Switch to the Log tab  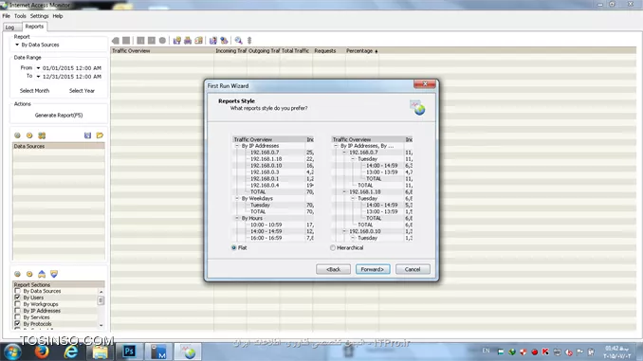[x=9, y=27]
